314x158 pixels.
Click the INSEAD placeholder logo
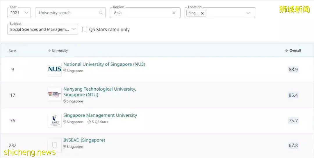coord(54,145)
